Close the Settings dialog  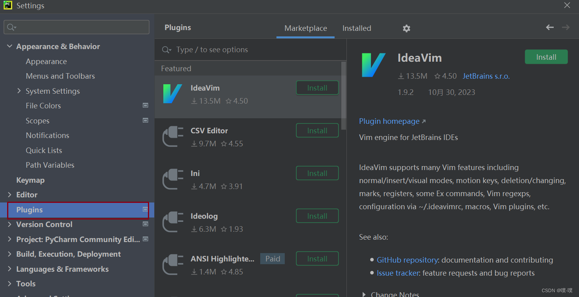pyautogui.click(x=567, y=5)
